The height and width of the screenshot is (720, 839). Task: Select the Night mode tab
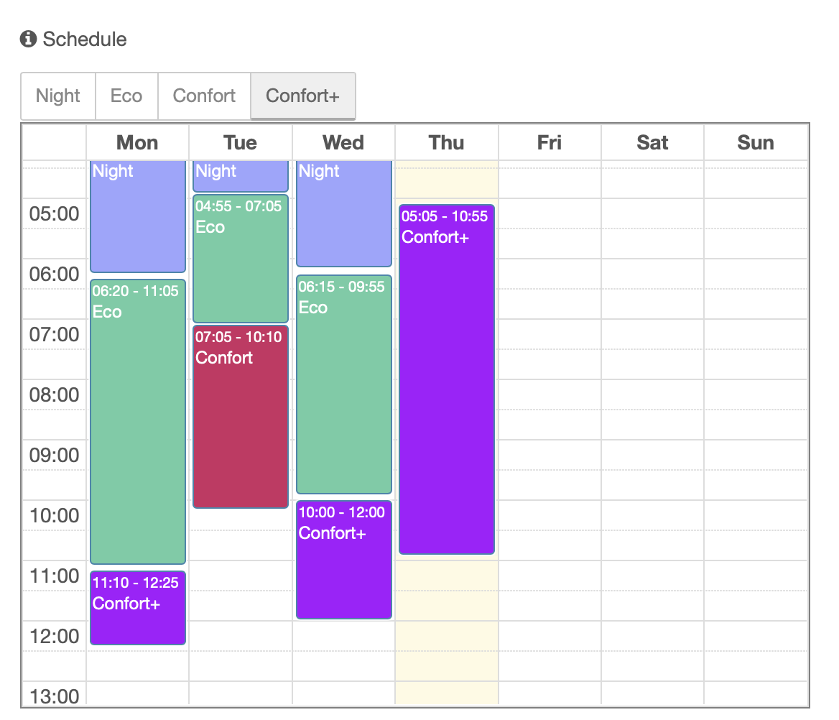[x=58, y=96]
